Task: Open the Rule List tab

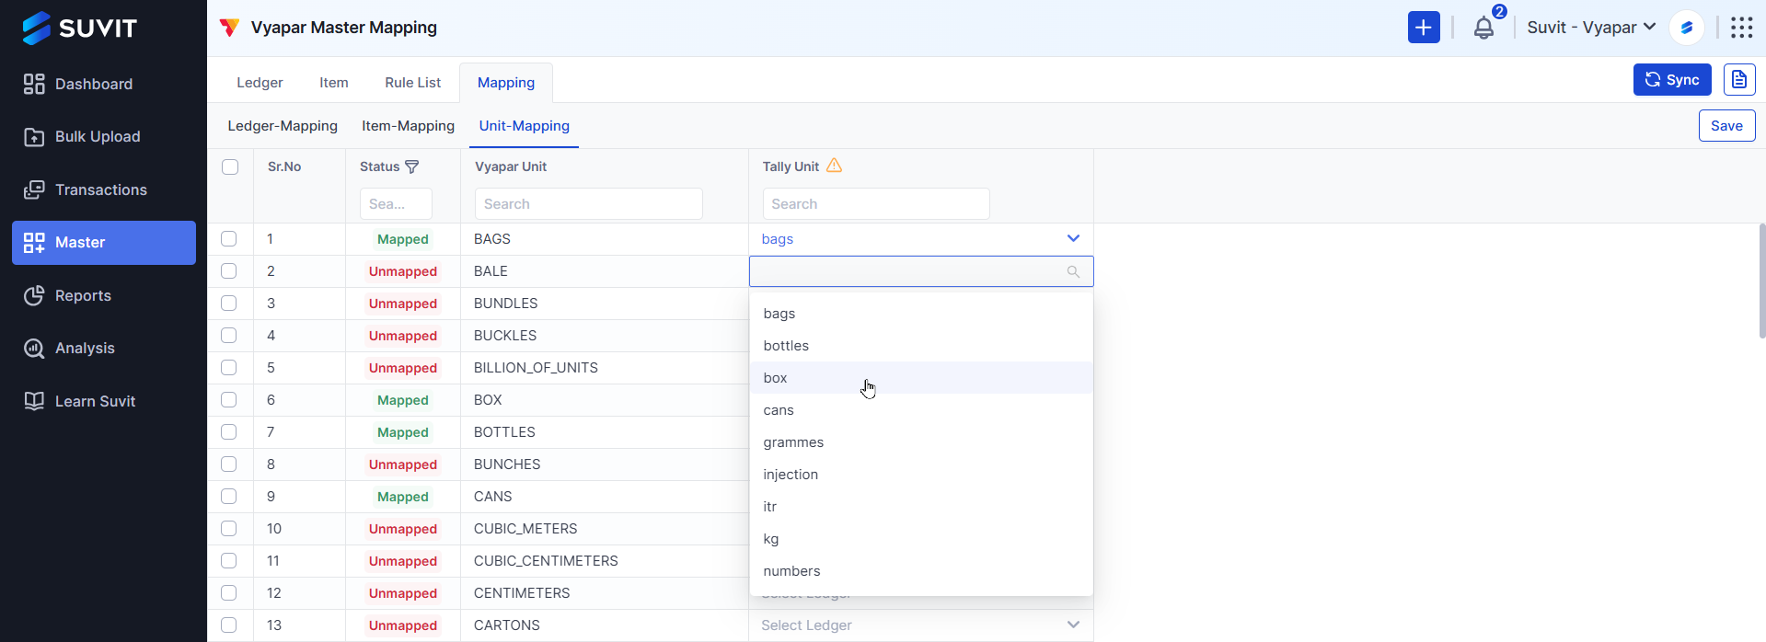Action: tap(413, 83)
